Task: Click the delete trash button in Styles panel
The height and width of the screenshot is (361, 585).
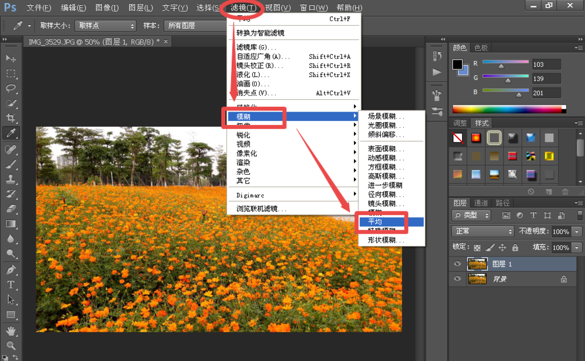Action: click(x=565, y=190)
